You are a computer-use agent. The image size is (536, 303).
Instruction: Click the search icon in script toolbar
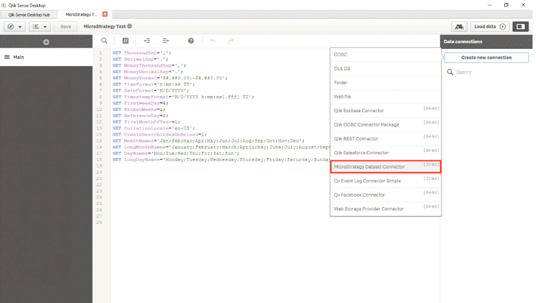[104, 41]
